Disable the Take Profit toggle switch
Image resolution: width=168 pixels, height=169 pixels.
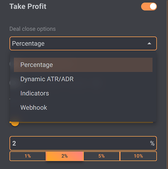tap(149, 6)
